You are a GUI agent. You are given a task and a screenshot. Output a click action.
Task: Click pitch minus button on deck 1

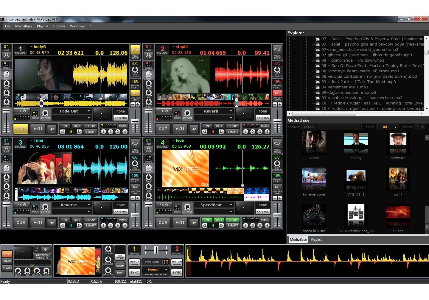click(133, 104)
